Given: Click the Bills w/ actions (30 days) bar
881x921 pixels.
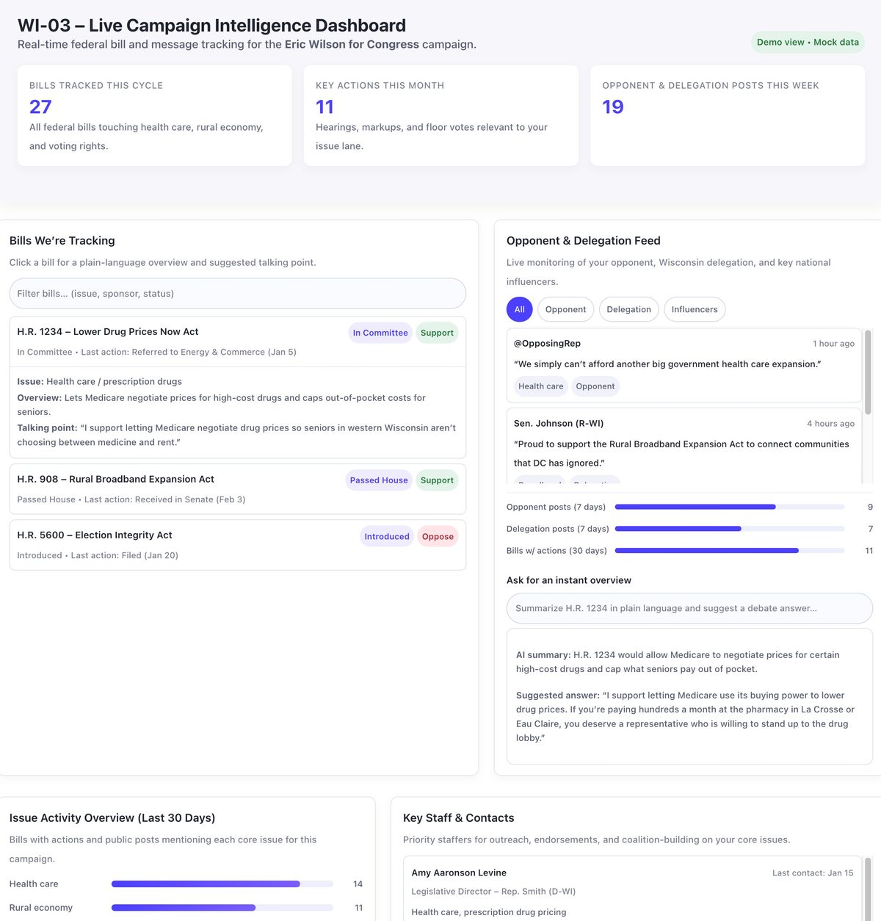Looking at the screenshot, I should [730, 551].
